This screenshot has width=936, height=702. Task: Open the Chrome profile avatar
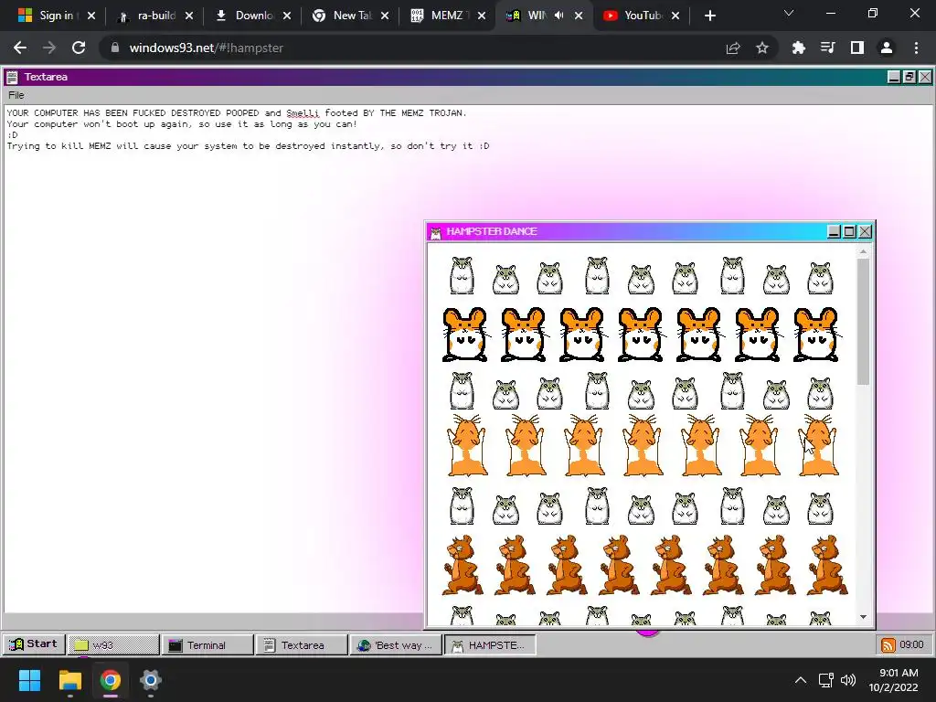pyautogui.click(x=887, y=48)
